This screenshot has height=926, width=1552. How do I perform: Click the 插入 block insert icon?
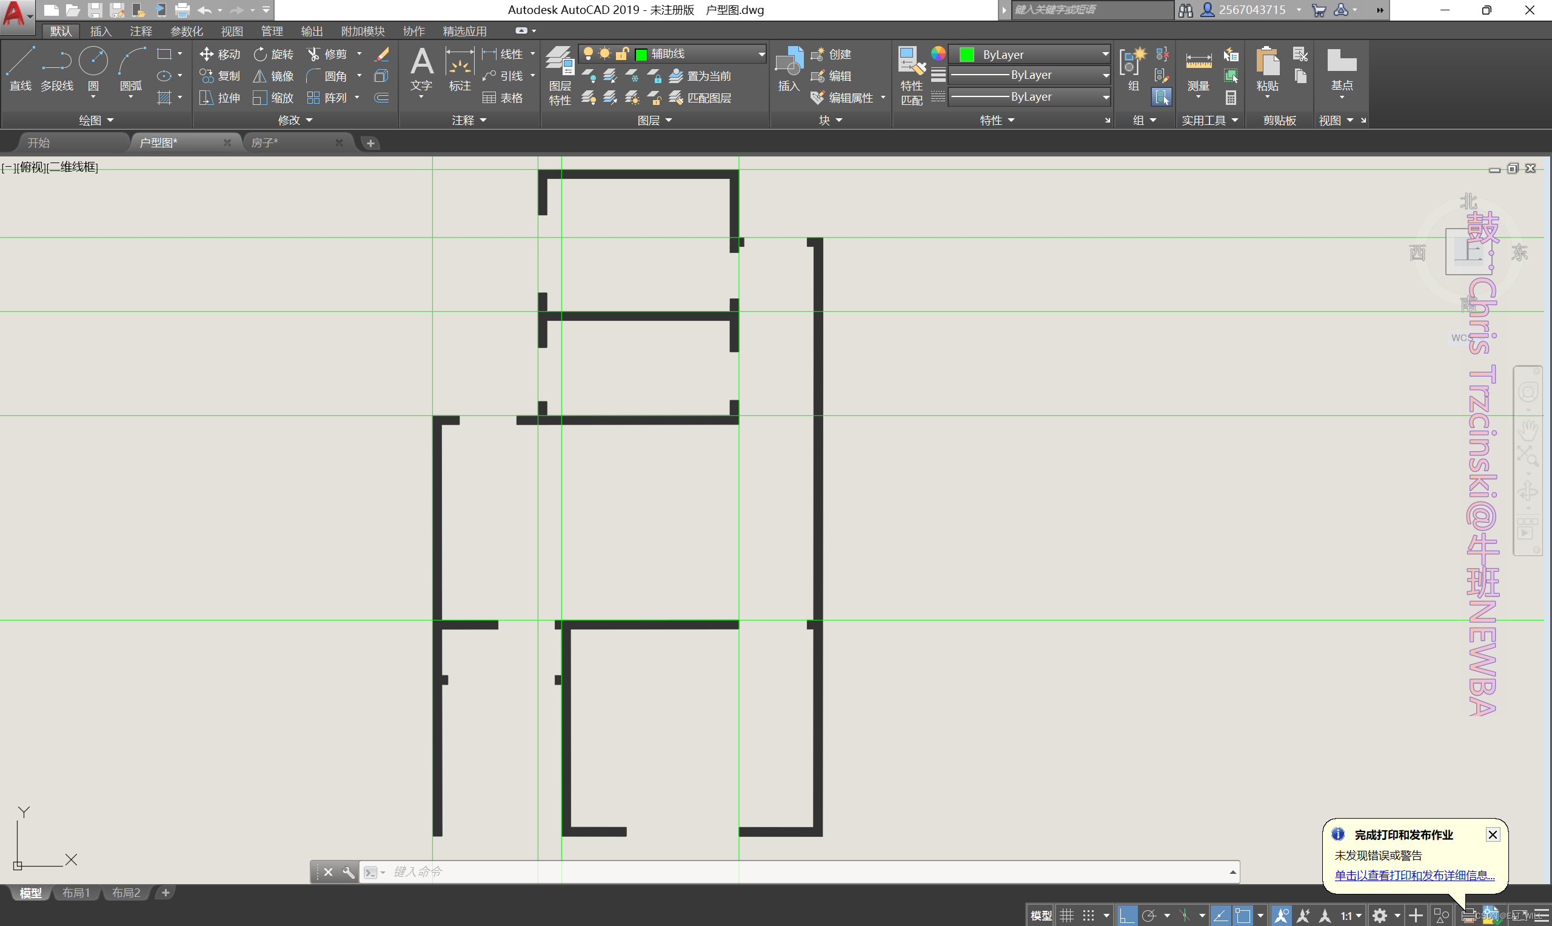789,69
